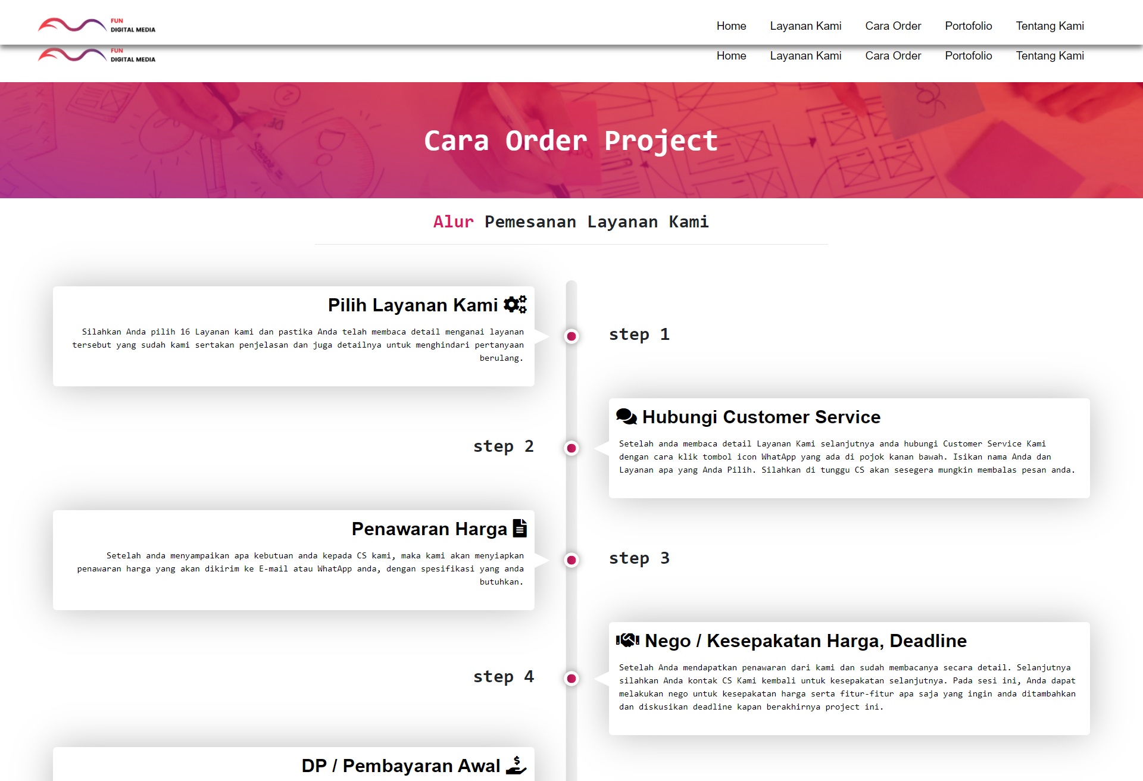Go to Cara Order in top navigation
Viewport: 1143px width, 781px height.
(x=893, y=26)
